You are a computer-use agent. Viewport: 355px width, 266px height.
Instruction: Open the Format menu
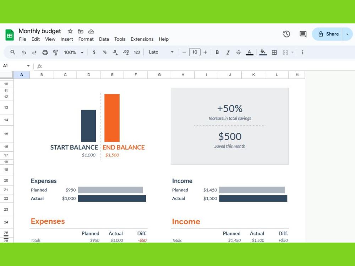[x=86, y=39]
